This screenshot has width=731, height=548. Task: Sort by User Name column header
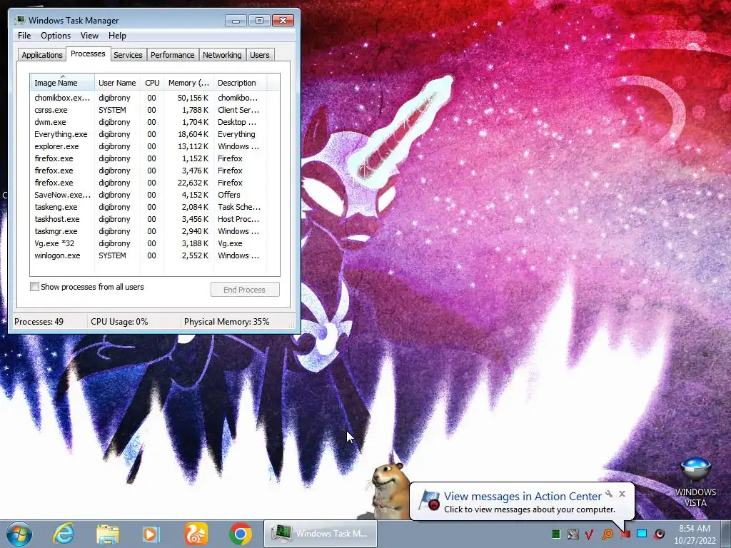pyautogui.click(x=117, y=83)
